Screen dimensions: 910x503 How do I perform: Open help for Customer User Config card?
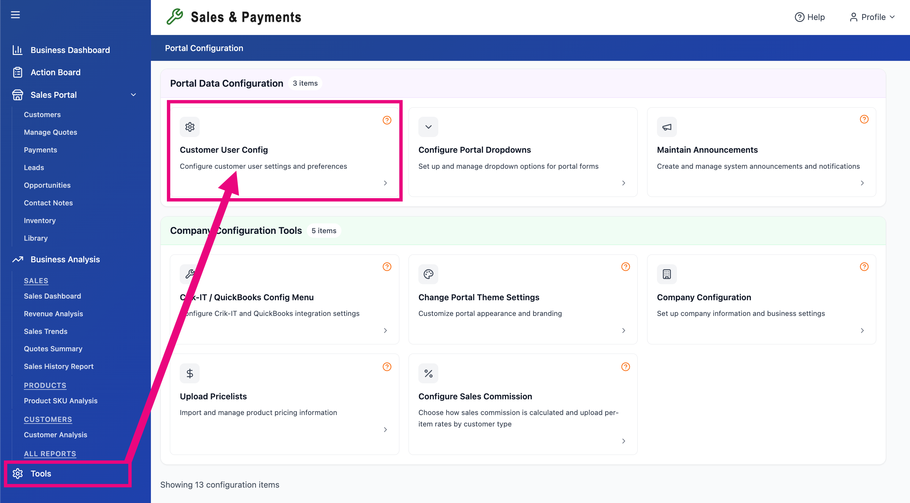pyautogui.click(x=387, y=120)
